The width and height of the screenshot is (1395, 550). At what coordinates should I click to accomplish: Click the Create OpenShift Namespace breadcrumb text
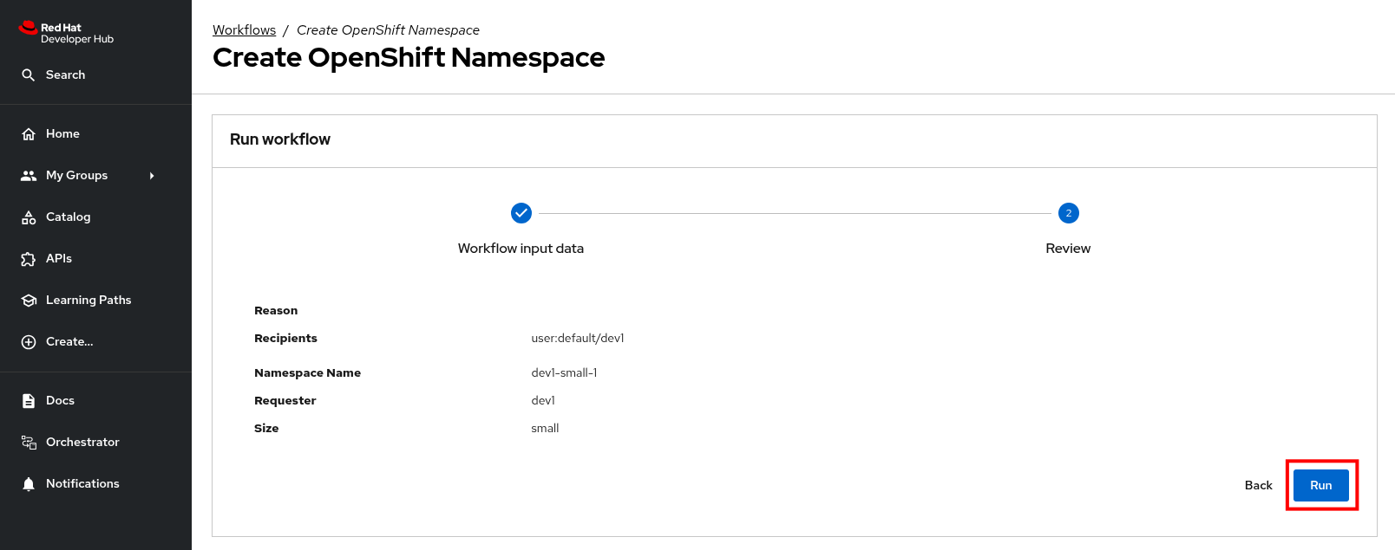tap(388, 30)
